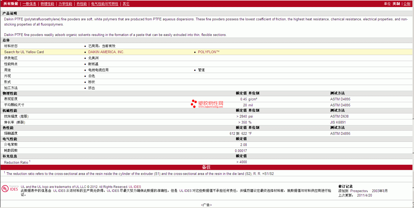Click the 产品说明 section header
414x208 pixels.
coord(10,13)
